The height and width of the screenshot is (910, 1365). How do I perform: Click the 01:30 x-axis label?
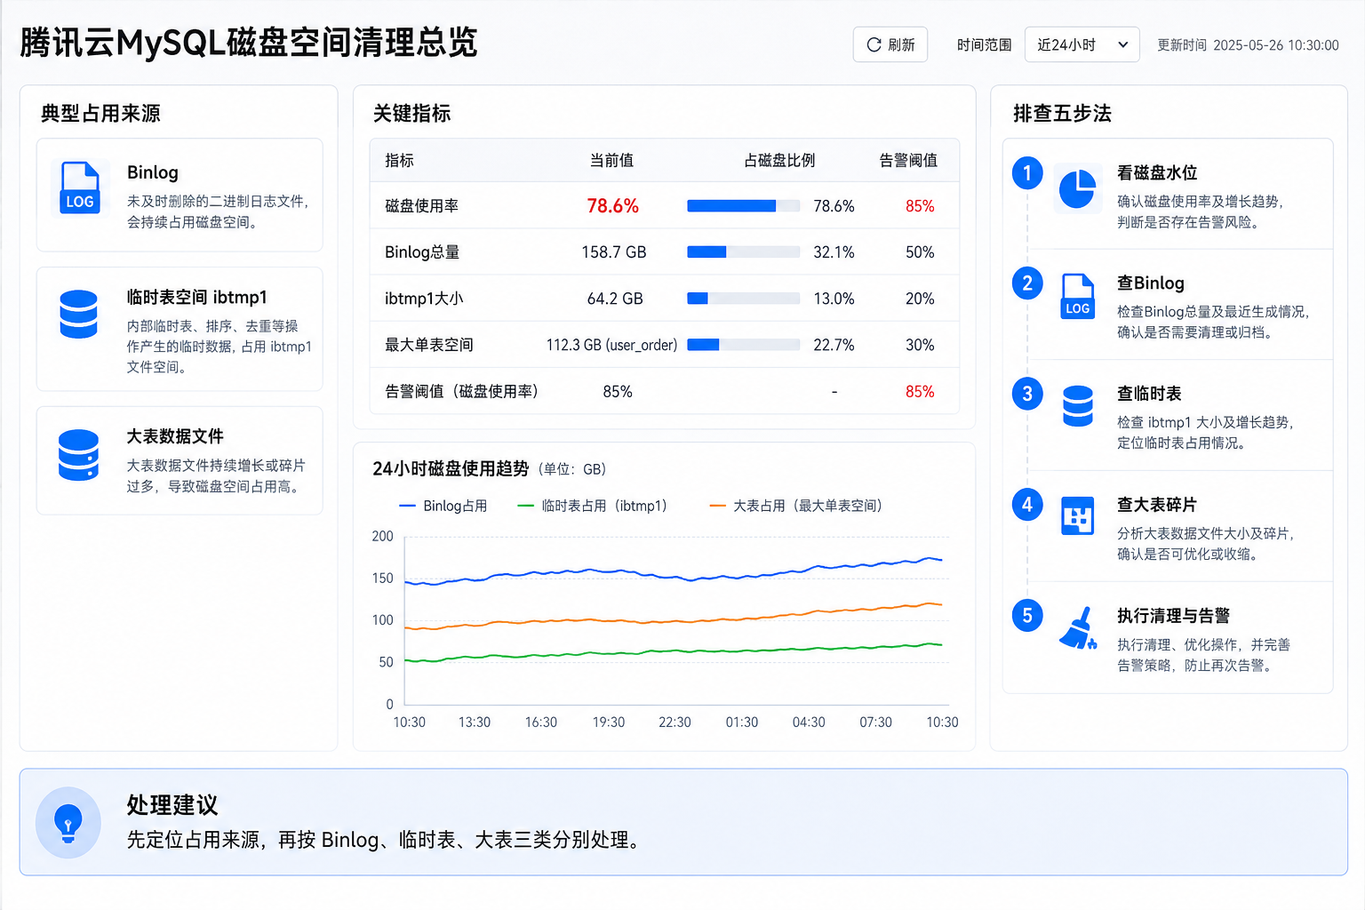coord(742,722)
